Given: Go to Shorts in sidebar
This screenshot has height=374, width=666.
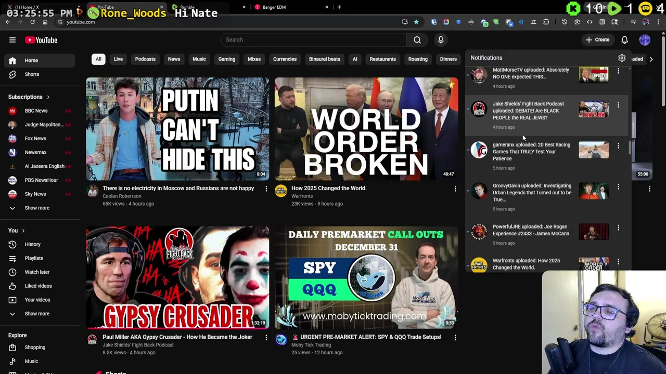Looking at the screenshot, I should [x=40, y=74].
